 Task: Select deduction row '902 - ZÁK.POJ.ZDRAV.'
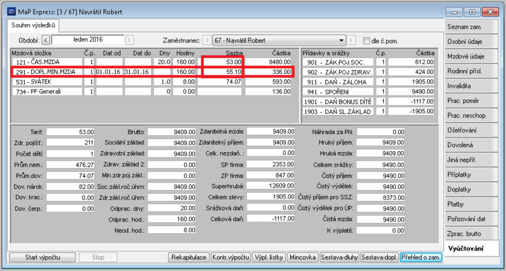click(369, 72)
